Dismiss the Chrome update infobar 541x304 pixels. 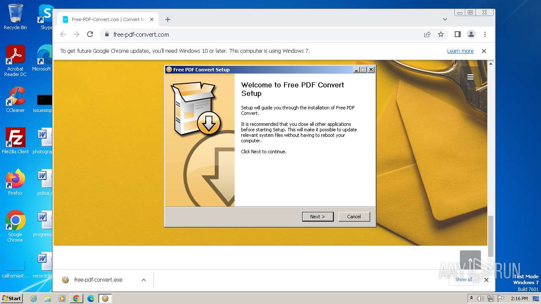point(484,51)
